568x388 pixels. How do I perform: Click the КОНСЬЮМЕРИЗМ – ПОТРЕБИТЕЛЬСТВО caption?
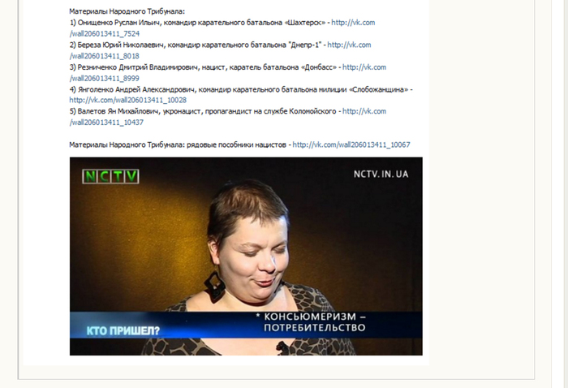click(x=315, y=322)
